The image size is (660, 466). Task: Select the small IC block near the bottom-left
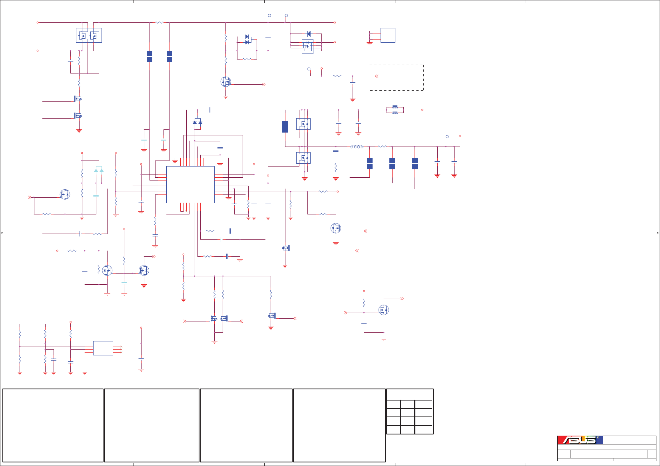point(103,348)
